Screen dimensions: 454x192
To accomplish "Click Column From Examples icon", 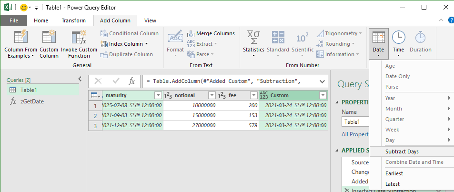I will [x=20, y=37].
